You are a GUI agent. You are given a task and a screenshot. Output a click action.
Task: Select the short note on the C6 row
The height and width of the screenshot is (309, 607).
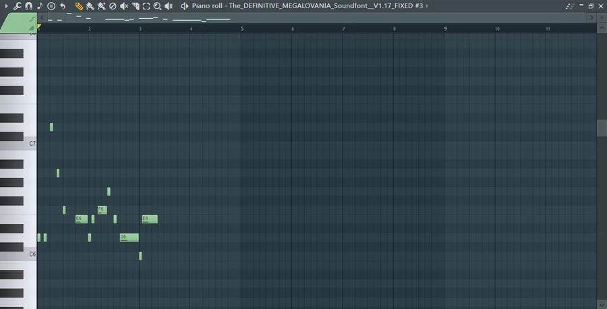click(140, 256)
